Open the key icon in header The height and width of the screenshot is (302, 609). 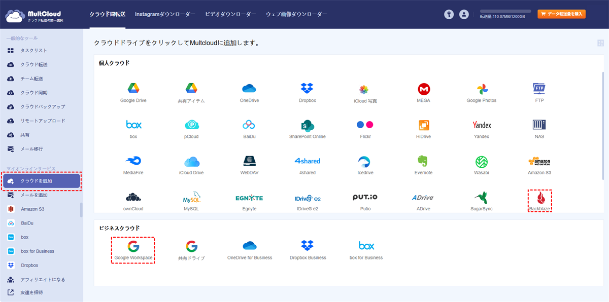click(449, 15)
